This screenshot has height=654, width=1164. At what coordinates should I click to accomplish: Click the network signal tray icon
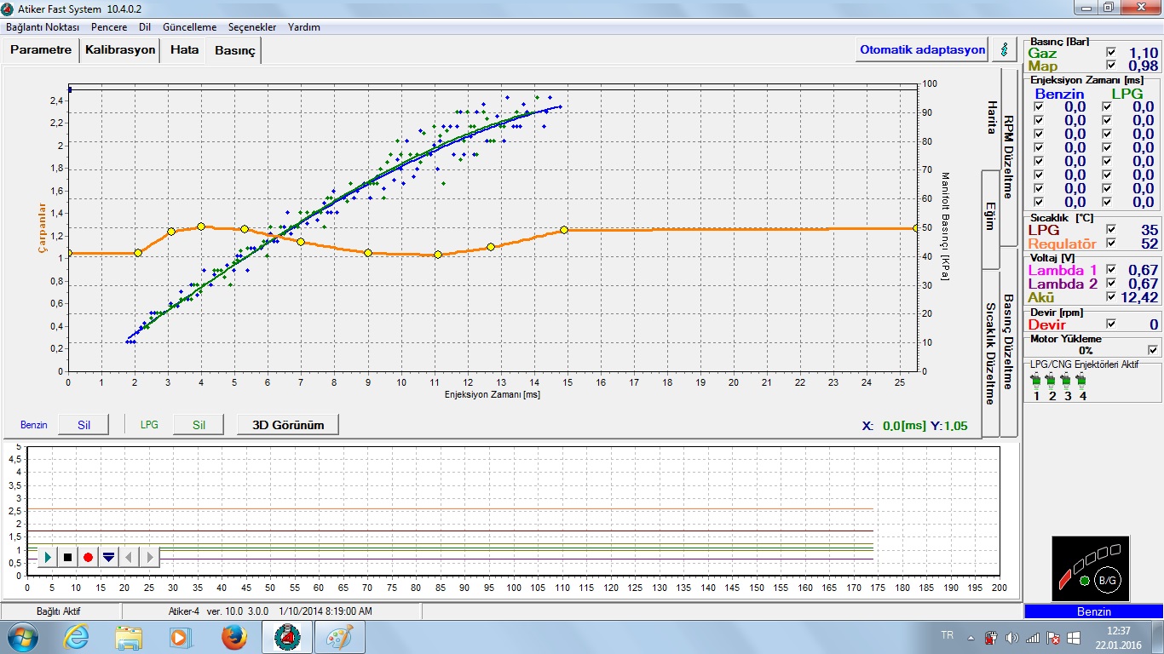tap(1033, 638)
